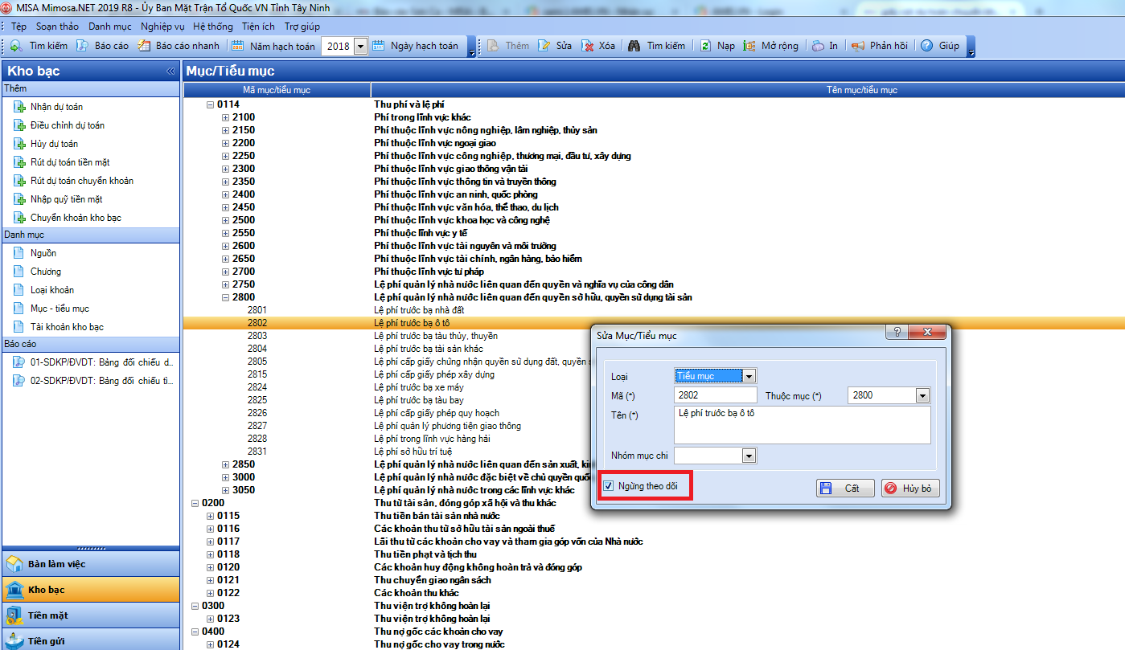The height and width of the screenshot is (650, 1125).
Task: Open Điều chỉnh dự toán in sidebar
Action: point(68,125)
